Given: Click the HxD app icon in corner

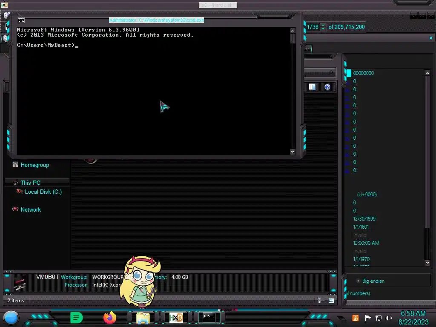Looking at the screenshot, I should [x=4, y=5].
